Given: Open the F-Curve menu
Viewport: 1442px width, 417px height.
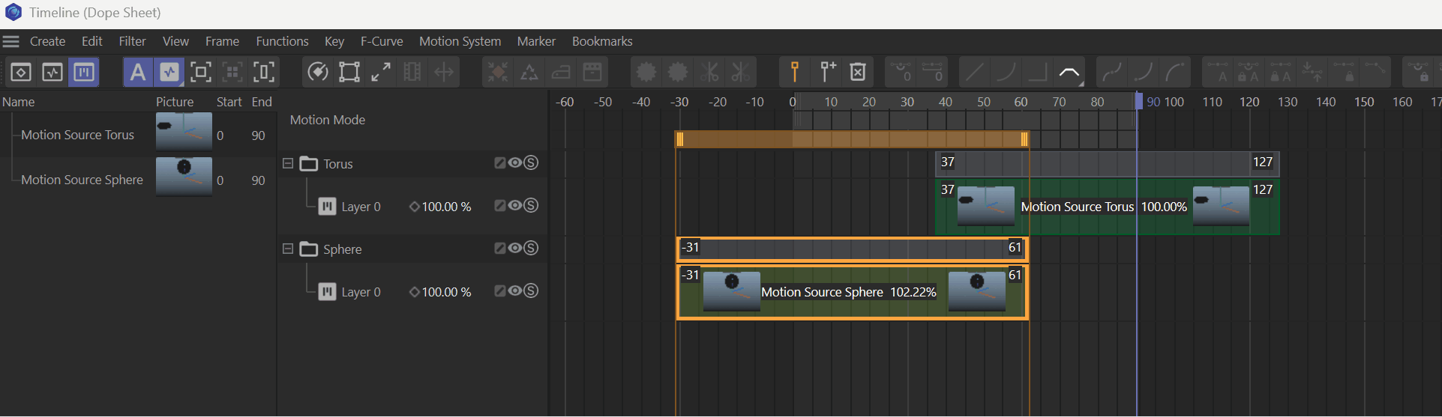Looking at the screenshot, I should pyautogui.click(x=381, y=41).
